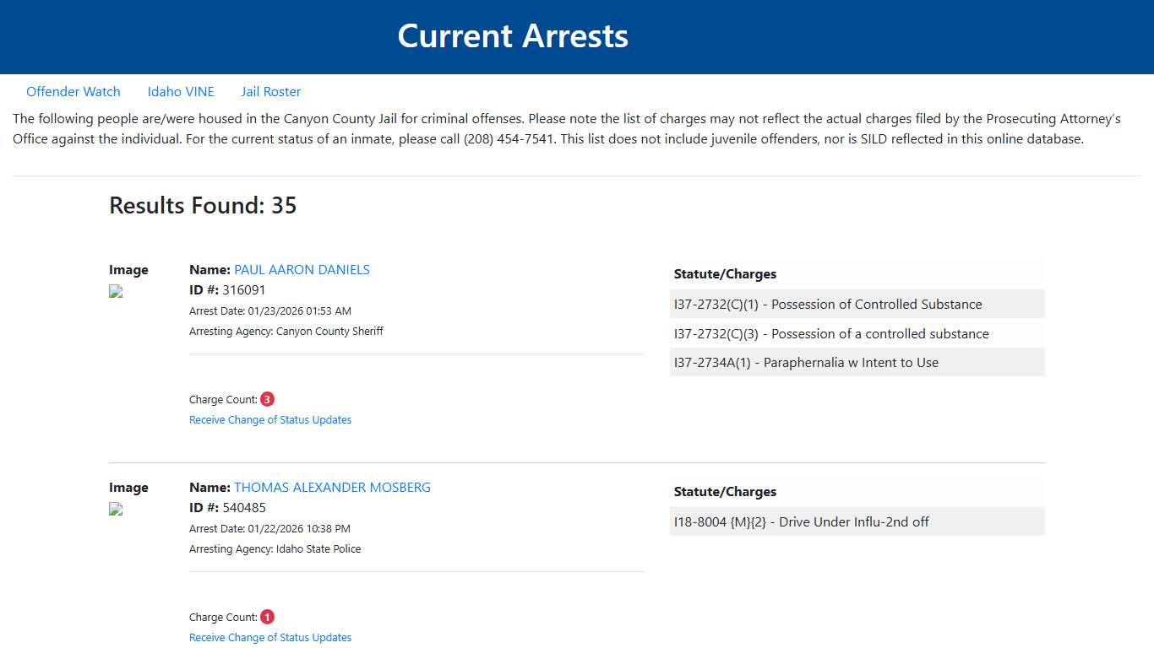The image size is (1154, 648).
Task: Click the red charge count badge showing 1
Action: pos(267,616)
